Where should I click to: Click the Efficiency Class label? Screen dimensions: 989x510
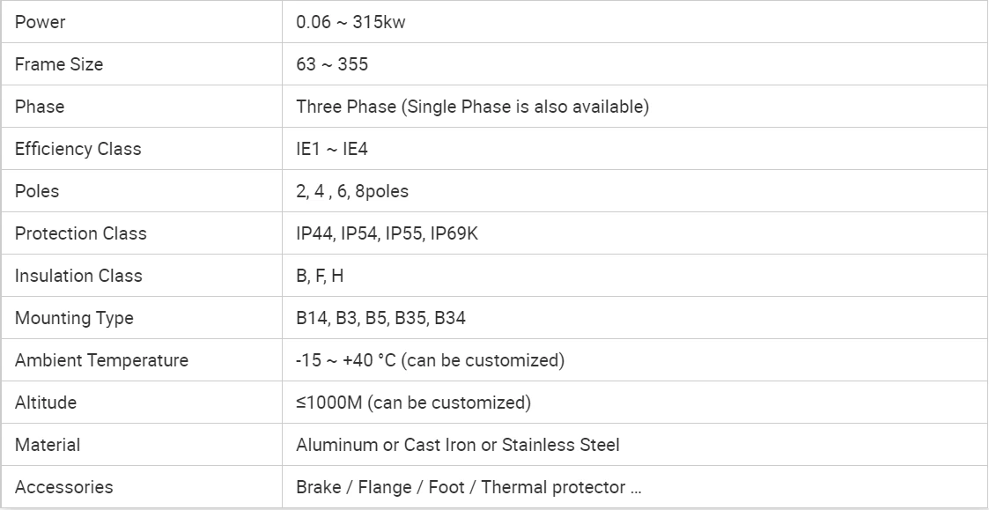tap(78, 149)
